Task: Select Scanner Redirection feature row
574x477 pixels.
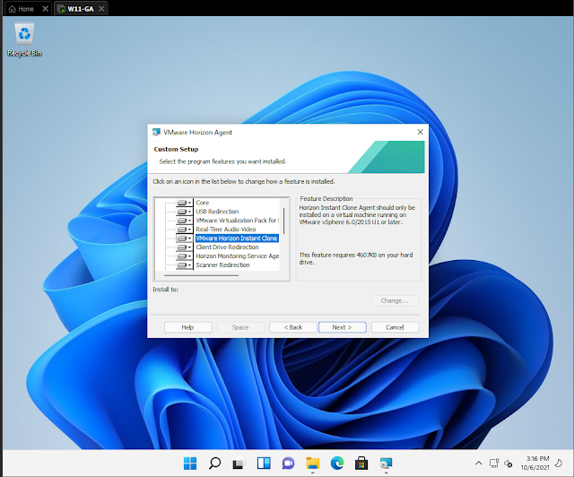Action: click(222, 265)
